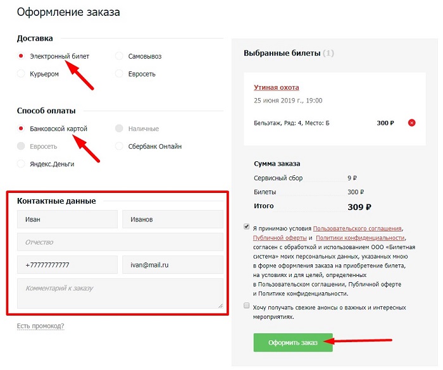This screenshot has width=443, height=370.
Task: Select Электронный билет delivery option
Action: pyautogui.click(x=22, y=56)
